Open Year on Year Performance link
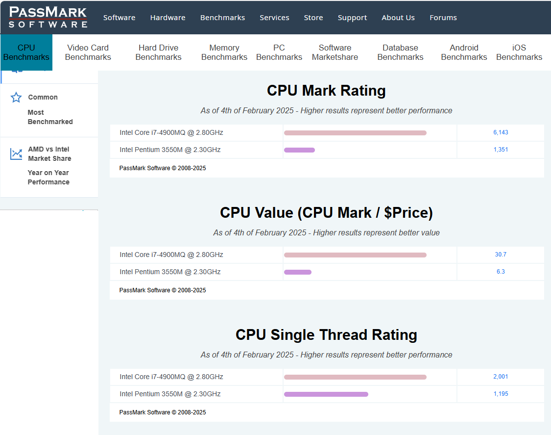Screen dimensions: 551x435 pos(48,178)
